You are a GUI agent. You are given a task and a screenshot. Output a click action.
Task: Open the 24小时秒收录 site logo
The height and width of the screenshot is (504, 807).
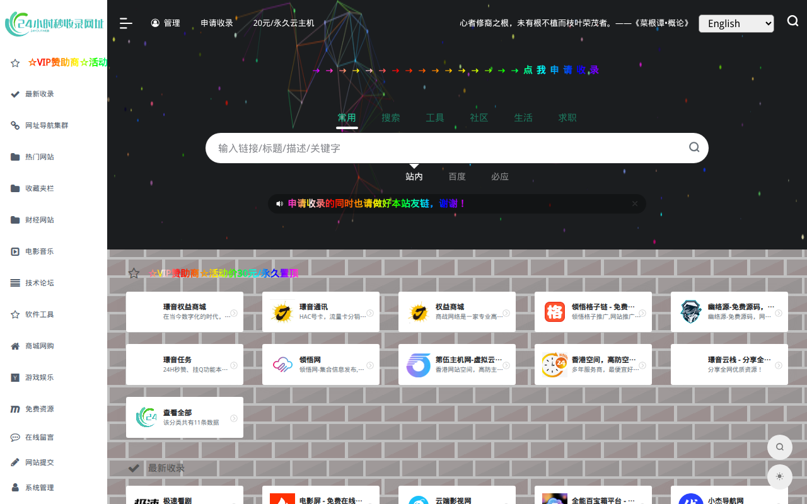(x=54, y=23)
